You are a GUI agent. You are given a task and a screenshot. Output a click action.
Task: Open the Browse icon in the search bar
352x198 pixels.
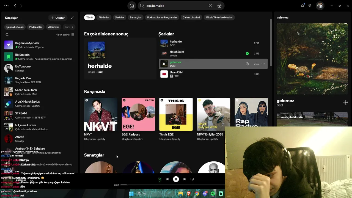(219, 5)
